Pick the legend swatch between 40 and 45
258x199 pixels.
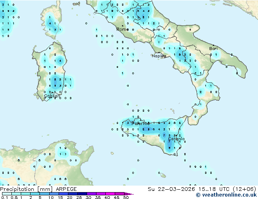click(x=110, y=194)
